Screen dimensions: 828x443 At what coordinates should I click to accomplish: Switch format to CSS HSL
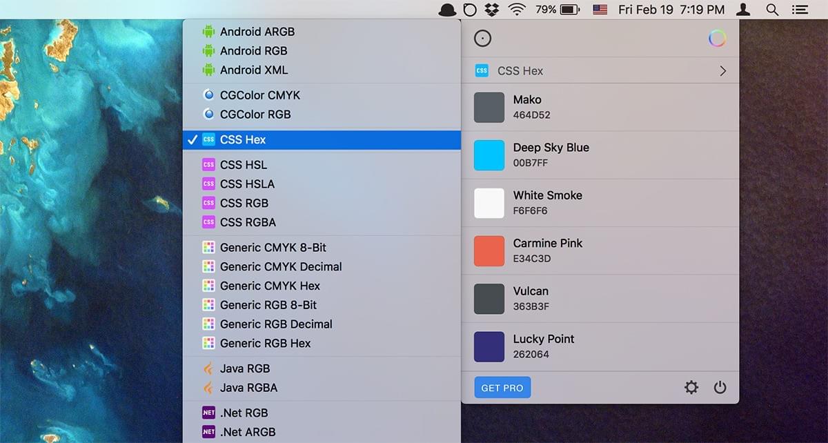pyautogui.click(x=322, y=165)
